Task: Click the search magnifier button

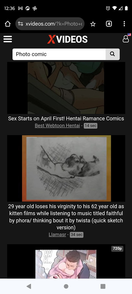Action: click(x=112, y=54)
